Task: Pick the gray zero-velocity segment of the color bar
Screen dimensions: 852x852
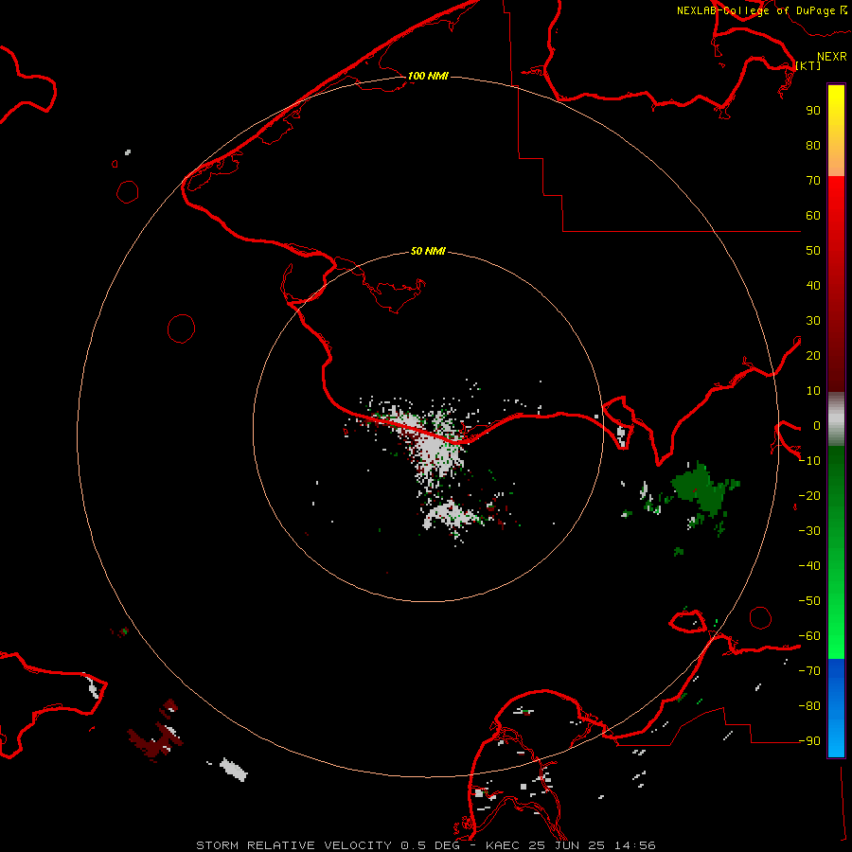Action: 836,419
